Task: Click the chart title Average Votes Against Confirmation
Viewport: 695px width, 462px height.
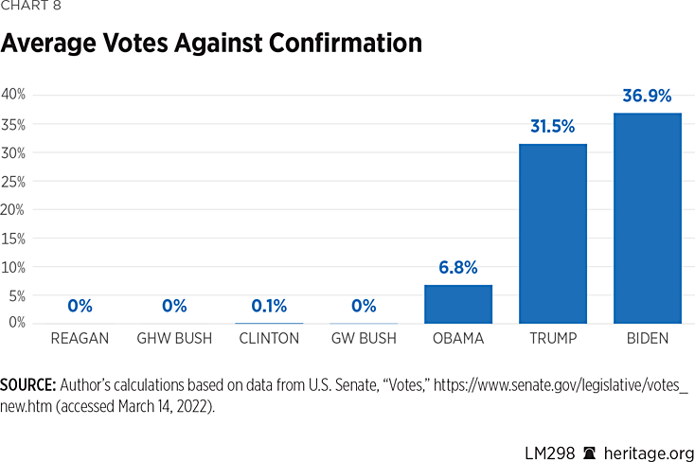Action: pos(210,43)
